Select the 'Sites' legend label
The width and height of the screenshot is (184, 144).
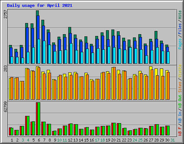[x=180, y=87]
